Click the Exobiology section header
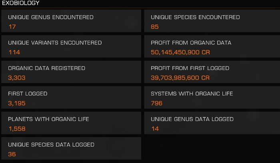This screenshot has height=163, width=280. point(20,3)
